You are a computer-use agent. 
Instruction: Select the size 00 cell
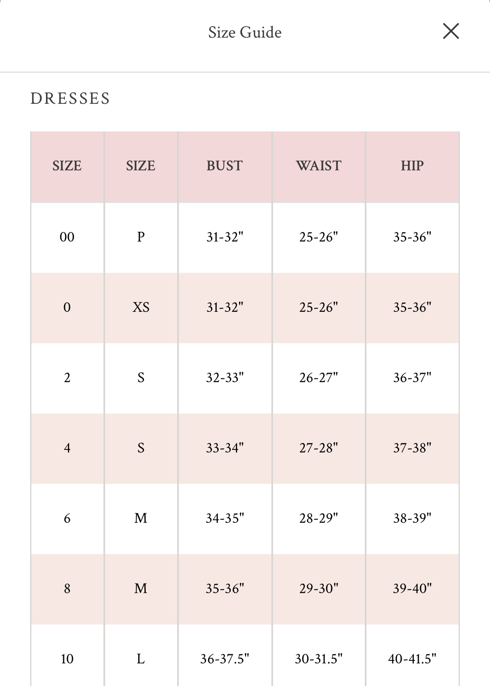[x=67, y=237]
